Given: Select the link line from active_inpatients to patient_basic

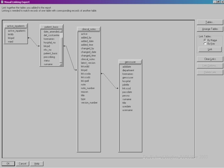Looking at the screenshot, I should click(x=34, y=42).
